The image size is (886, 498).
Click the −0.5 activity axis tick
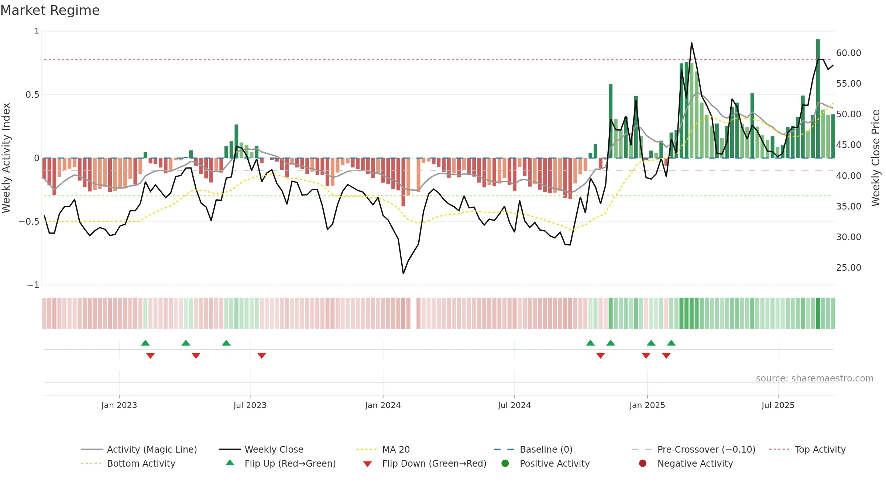click(29, 222)
